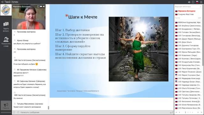Click the presentation slide photo of woman
This screenshot has width=204, height=115.
[139, 49]
